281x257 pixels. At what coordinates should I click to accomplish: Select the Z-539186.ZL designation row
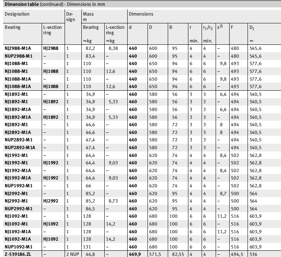click(18, 253)
